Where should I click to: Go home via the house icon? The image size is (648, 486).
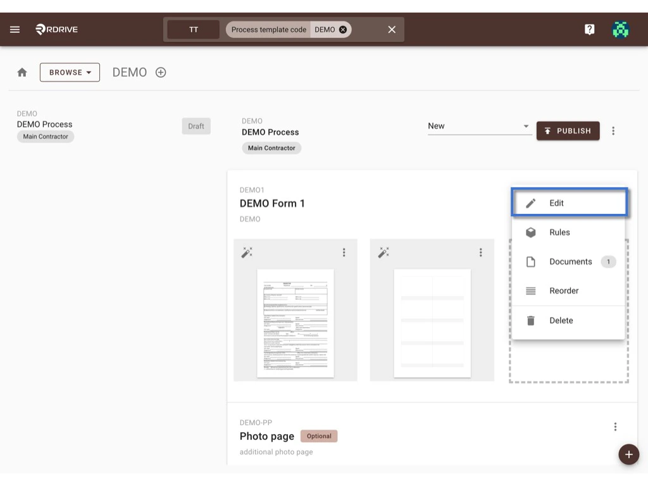point(22,72)
